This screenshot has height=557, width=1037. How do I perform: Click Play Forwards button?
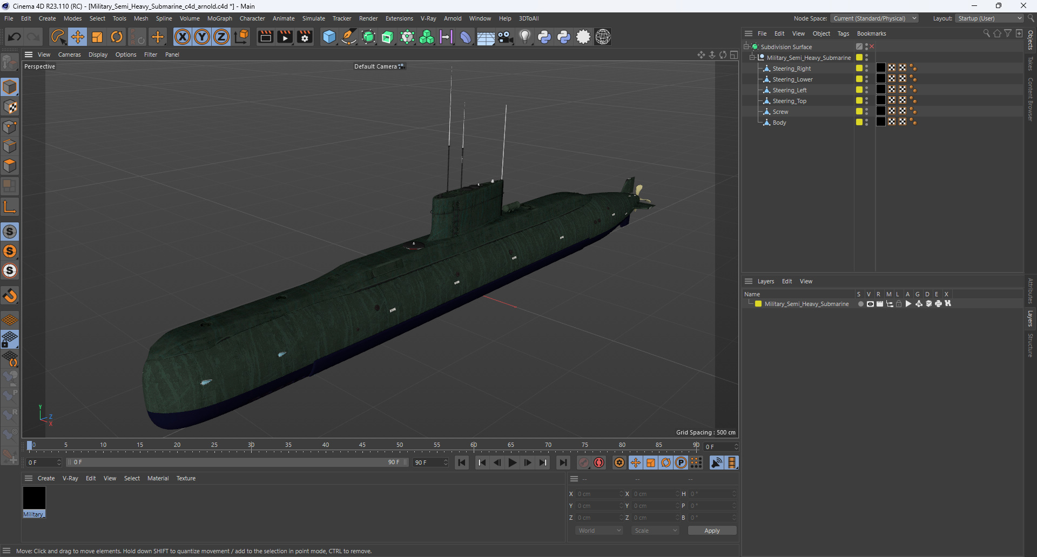[x=513, y=463]
